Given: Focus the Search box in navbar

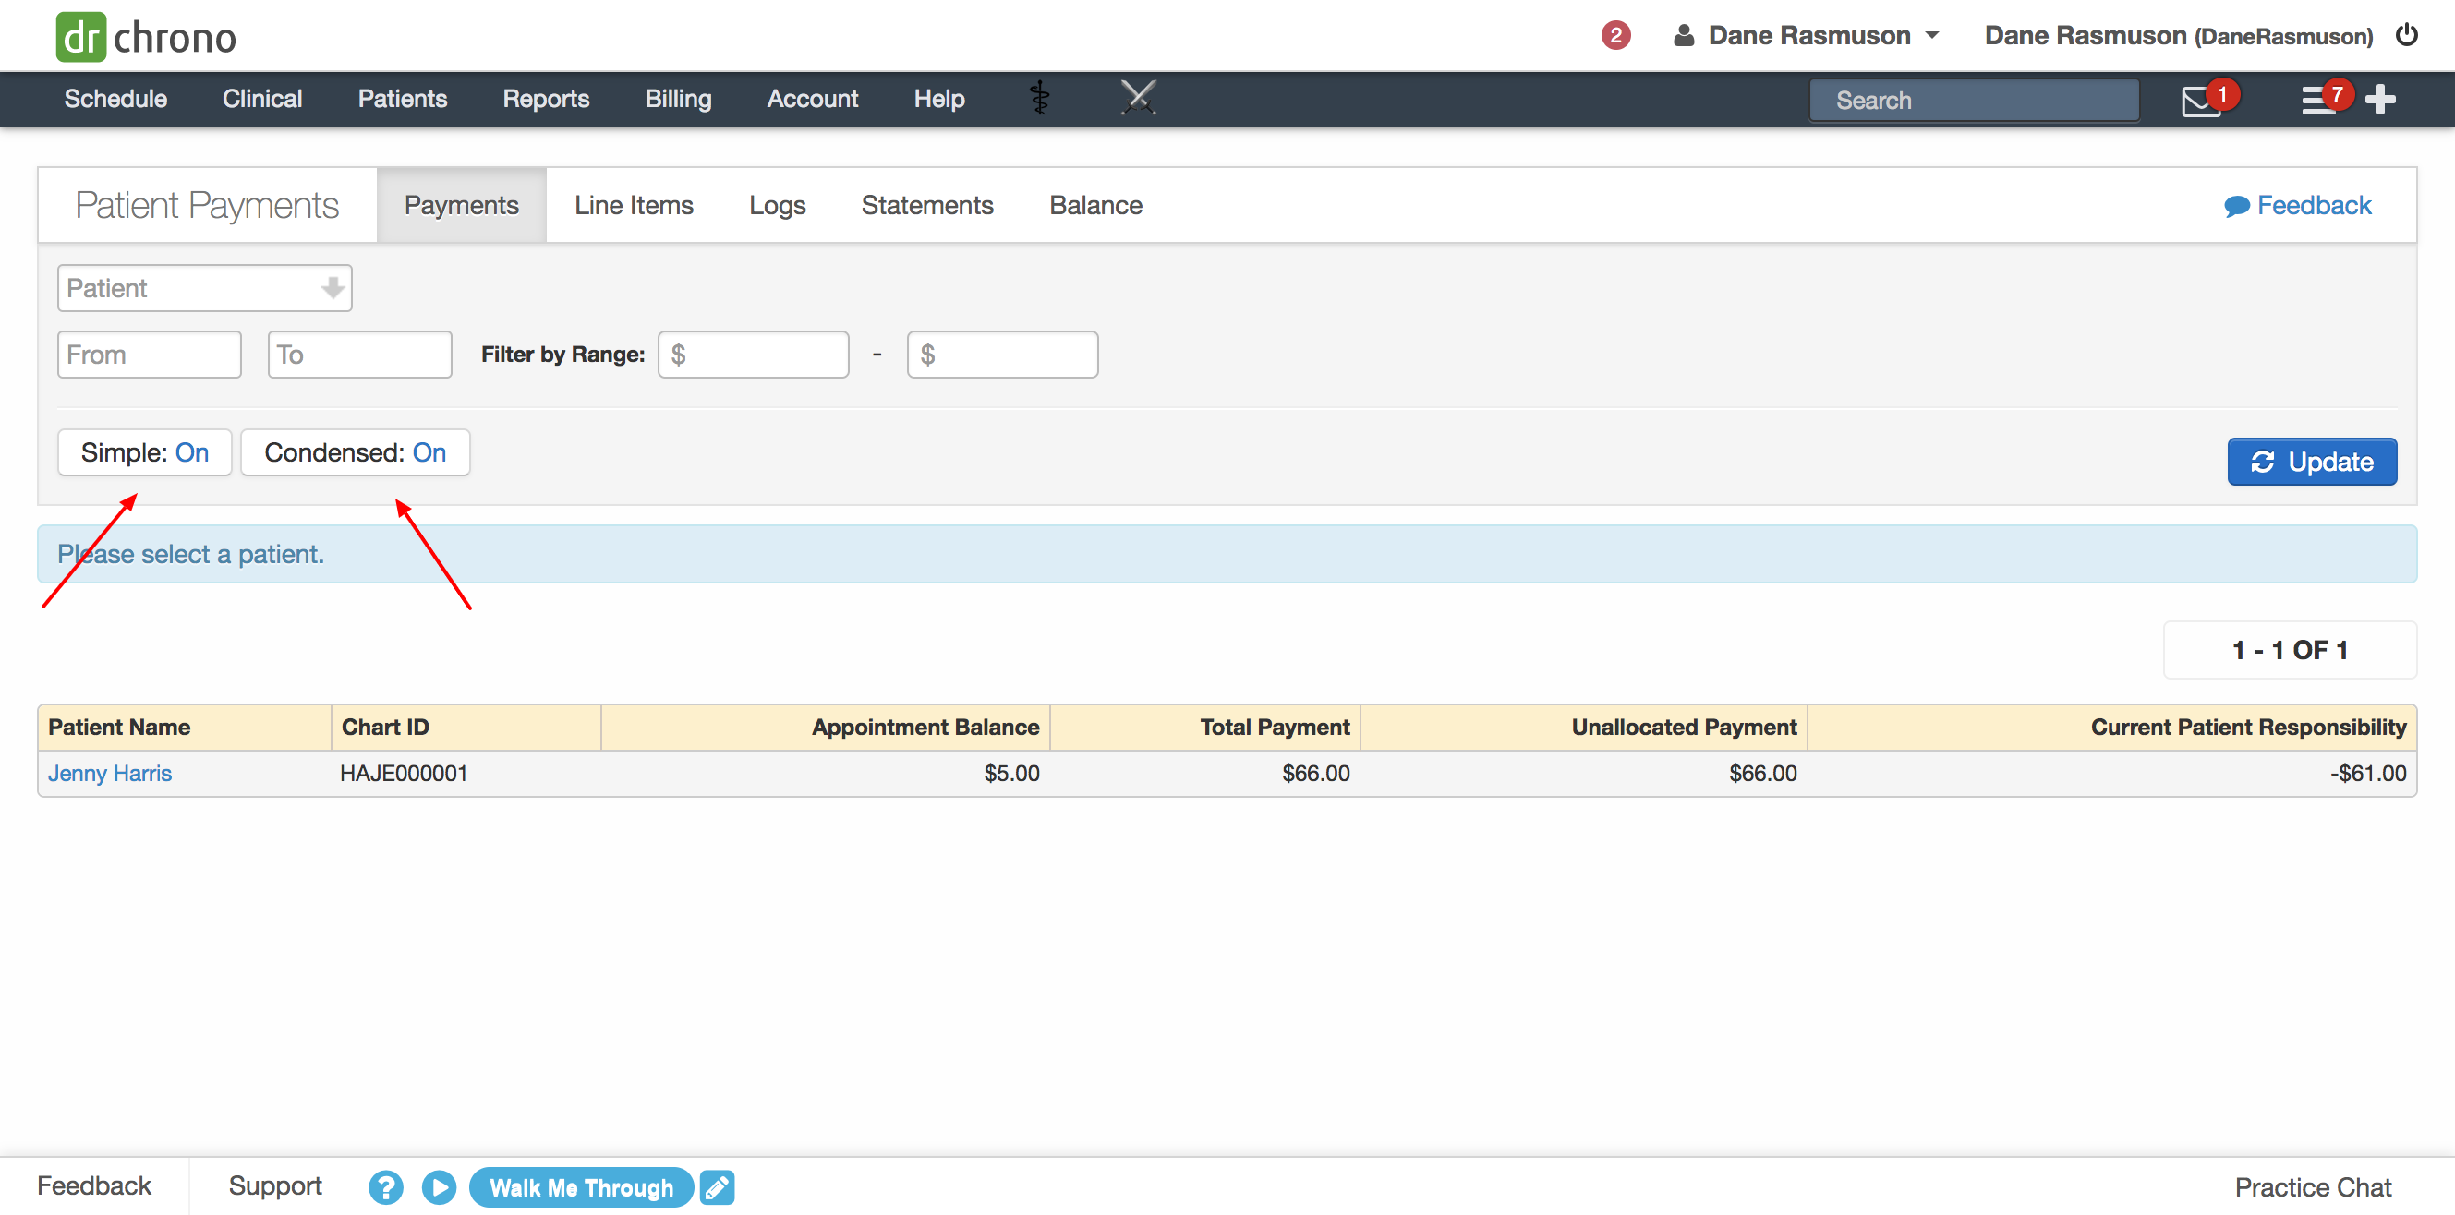Looking at the screenshot, I should 1975,100.
